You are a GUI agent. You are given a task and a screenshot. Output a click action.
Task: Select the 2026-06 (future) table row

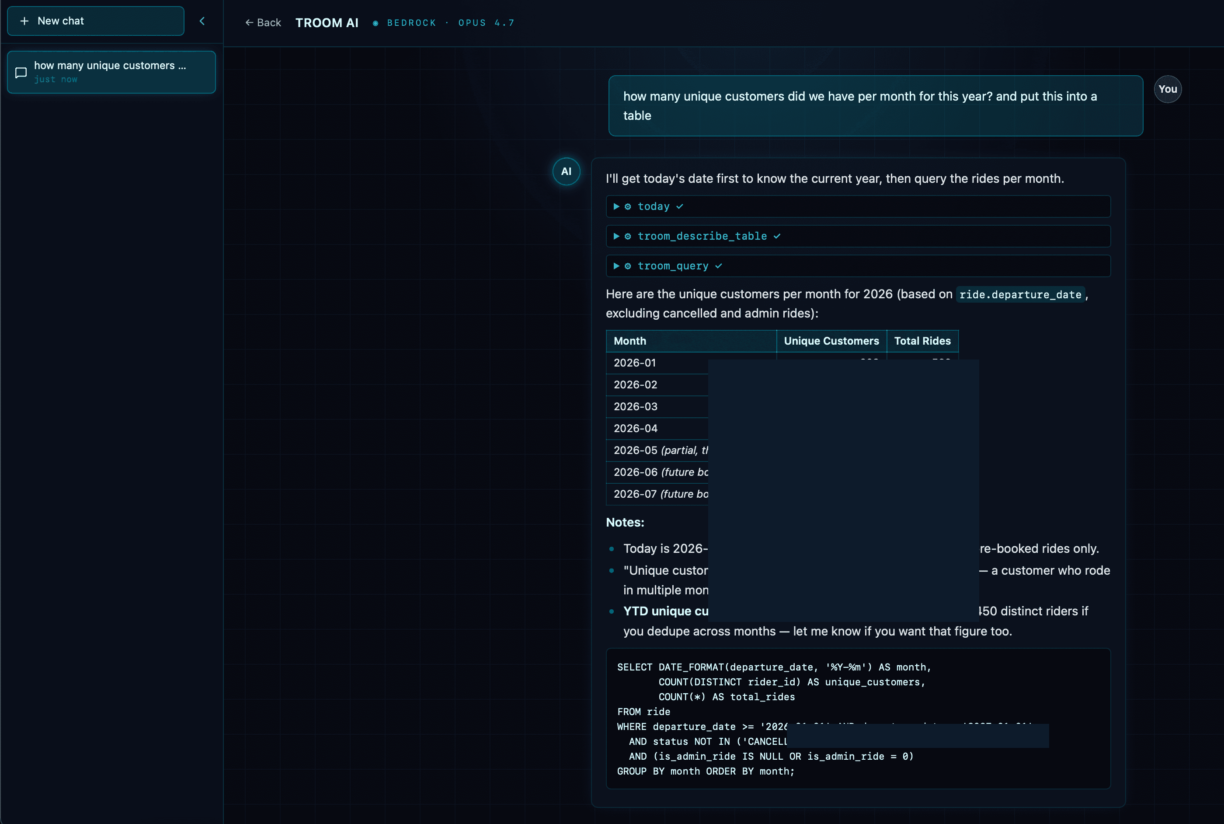(x=782, y=472)
